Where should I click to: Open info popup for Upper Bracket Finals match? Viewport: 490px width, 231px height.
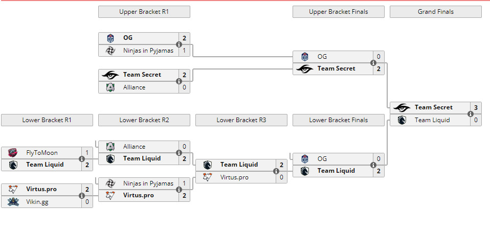point(373,63)
